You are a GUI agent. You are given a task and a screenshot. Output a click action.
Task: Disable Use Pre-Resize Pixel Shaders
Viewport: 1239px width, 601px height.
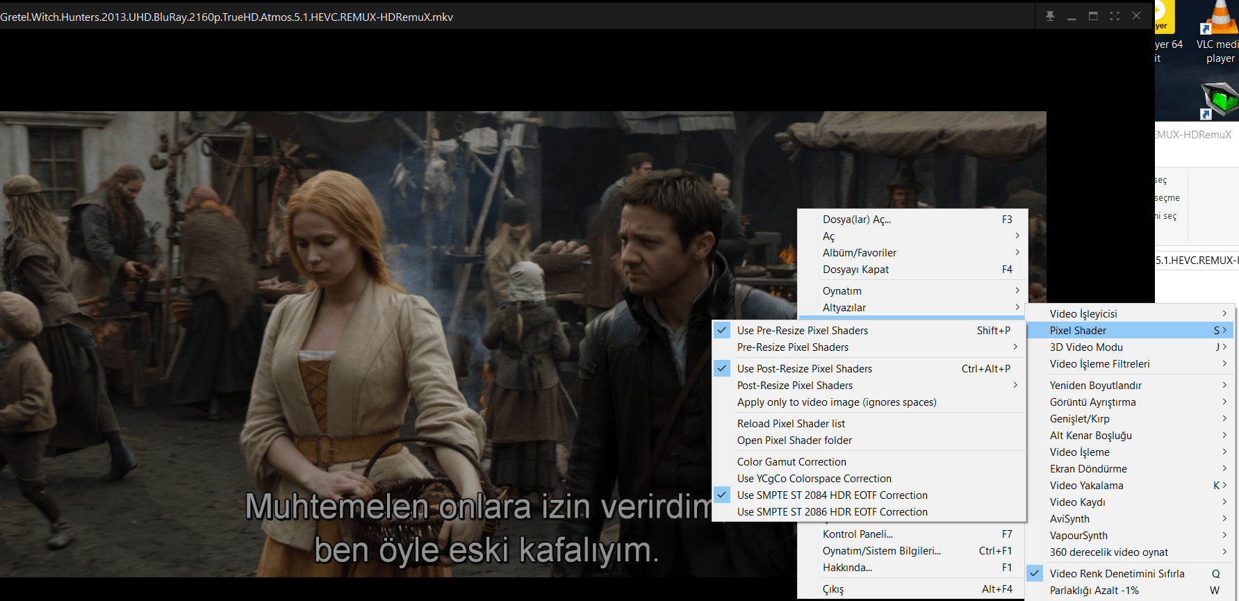802,331
